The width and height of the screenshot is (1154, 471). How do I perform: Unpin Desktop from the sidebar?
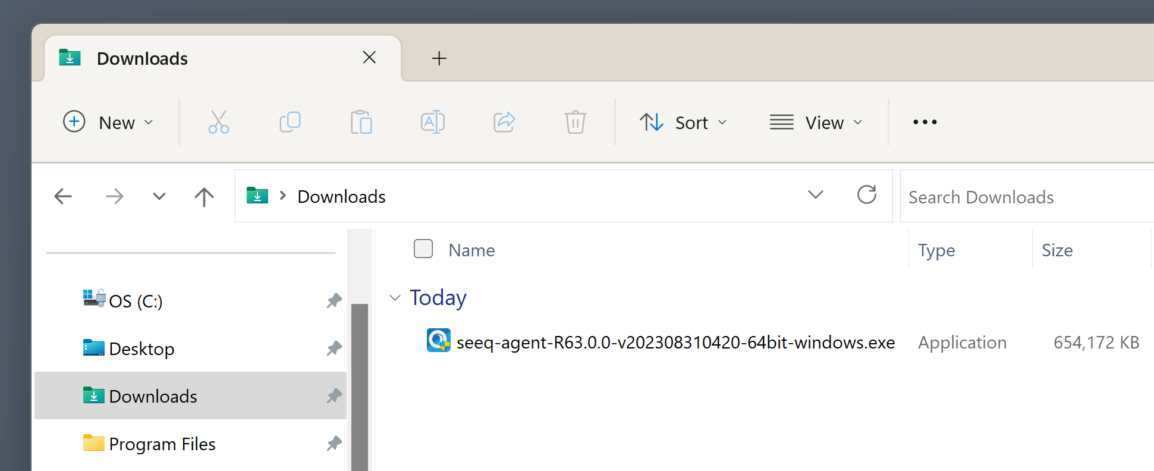coord(334,348)
